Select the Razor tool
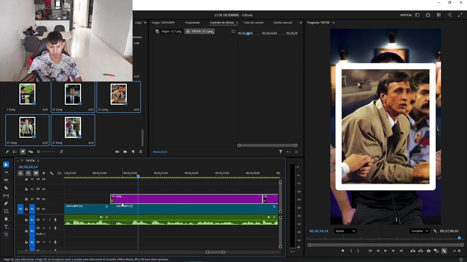This screenshot has width=467, height=262. pos(6,188)
